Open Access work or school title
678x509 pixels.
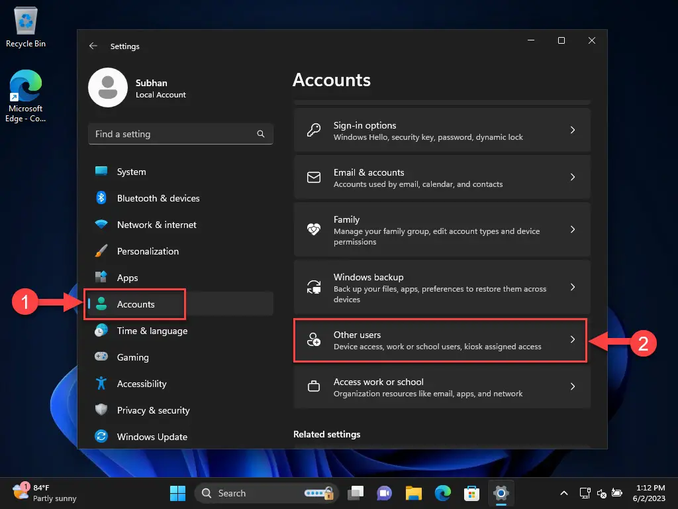pyautogui.click(x=378, y=382)
